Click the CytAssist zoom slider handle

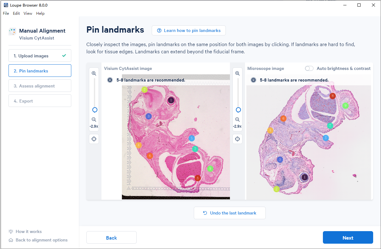[x=95, y=110]
